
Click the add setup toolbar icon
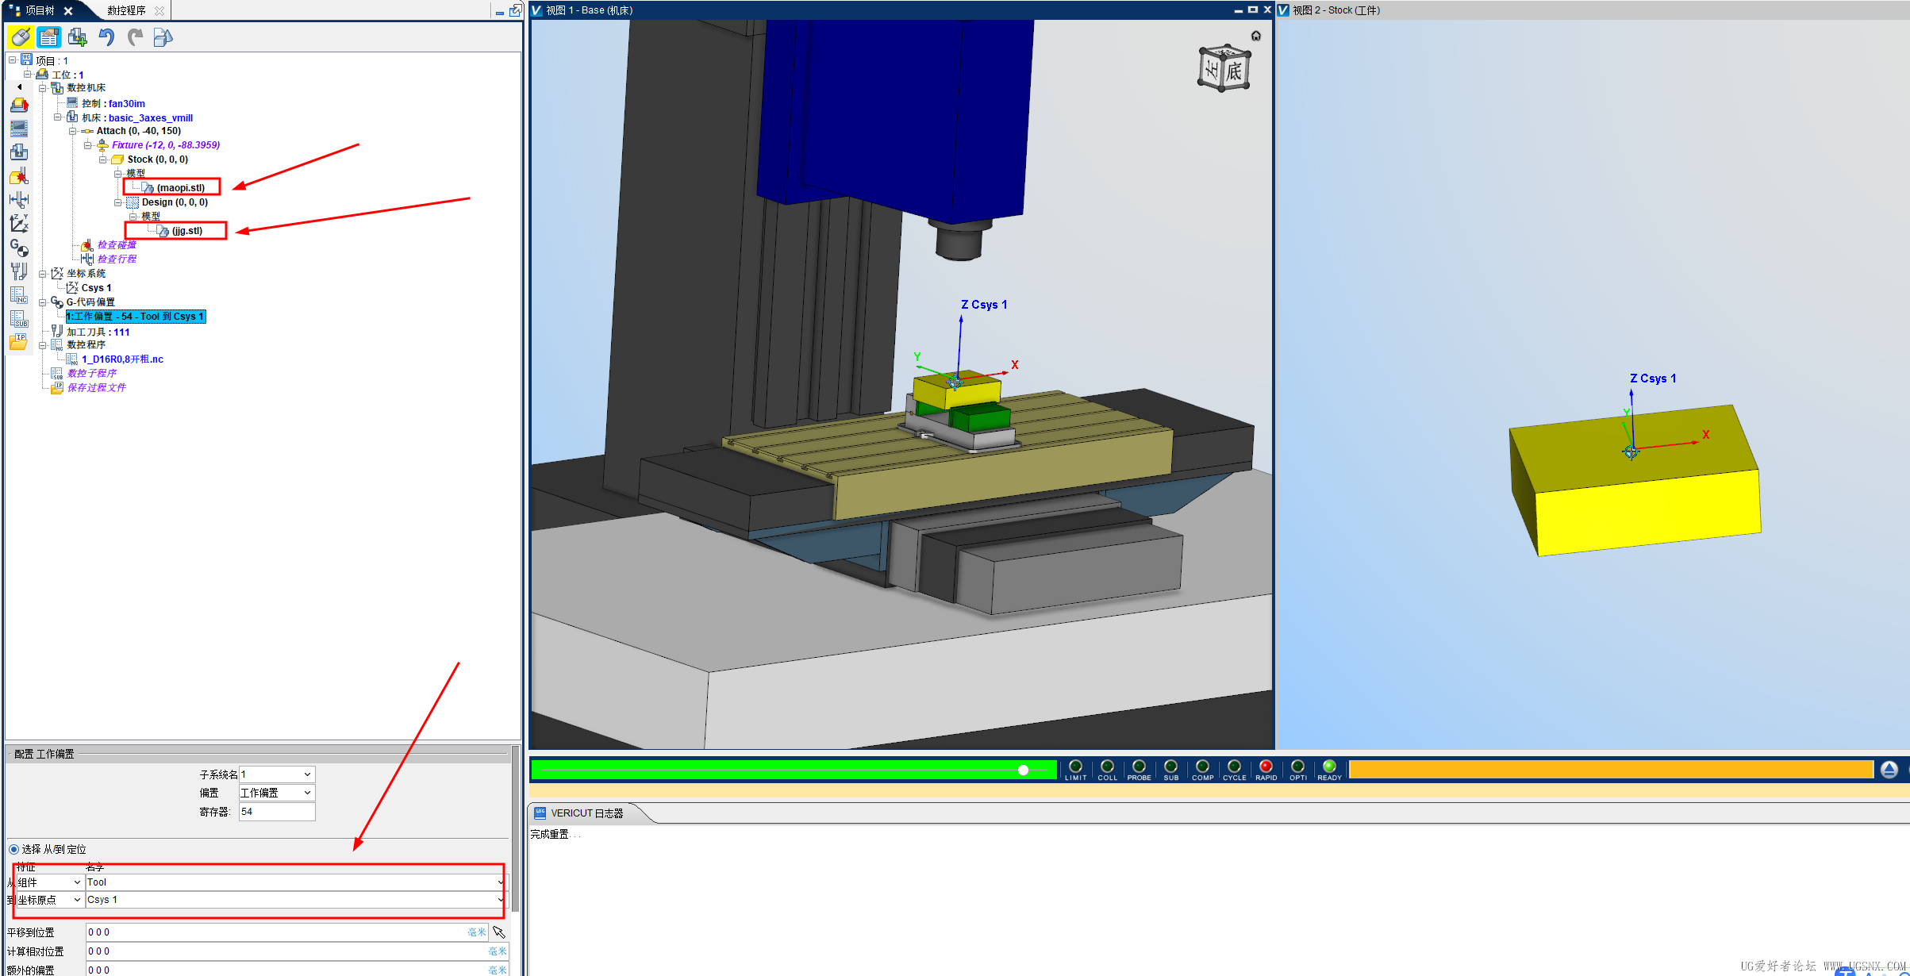78,37
